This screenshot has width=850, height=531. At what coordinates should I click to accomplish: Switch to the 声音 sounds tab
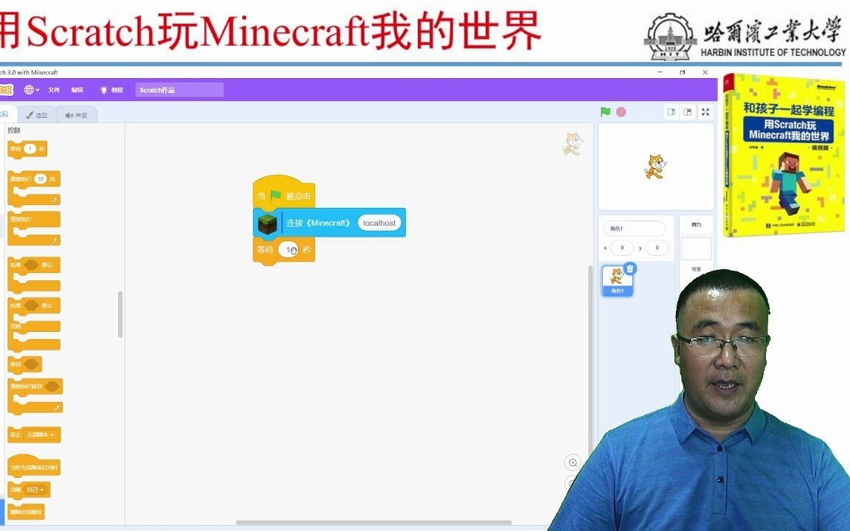click(x=76, y=114)
